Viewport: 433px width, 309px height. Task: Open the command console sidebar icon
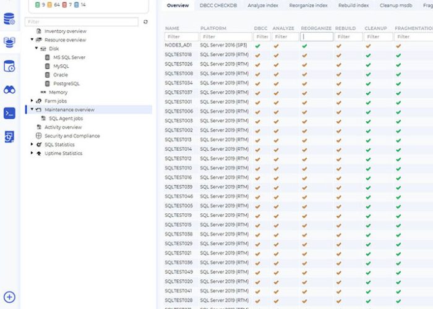click(9, 113)
